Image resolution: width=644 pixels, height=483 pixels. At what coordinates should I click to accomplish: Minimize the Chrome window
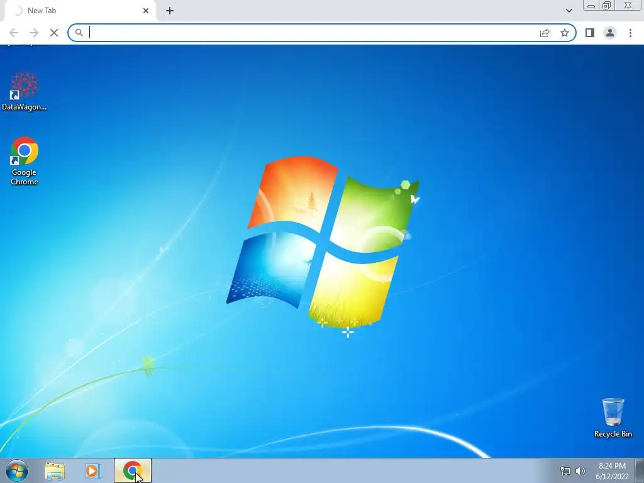tap(591, 6)
